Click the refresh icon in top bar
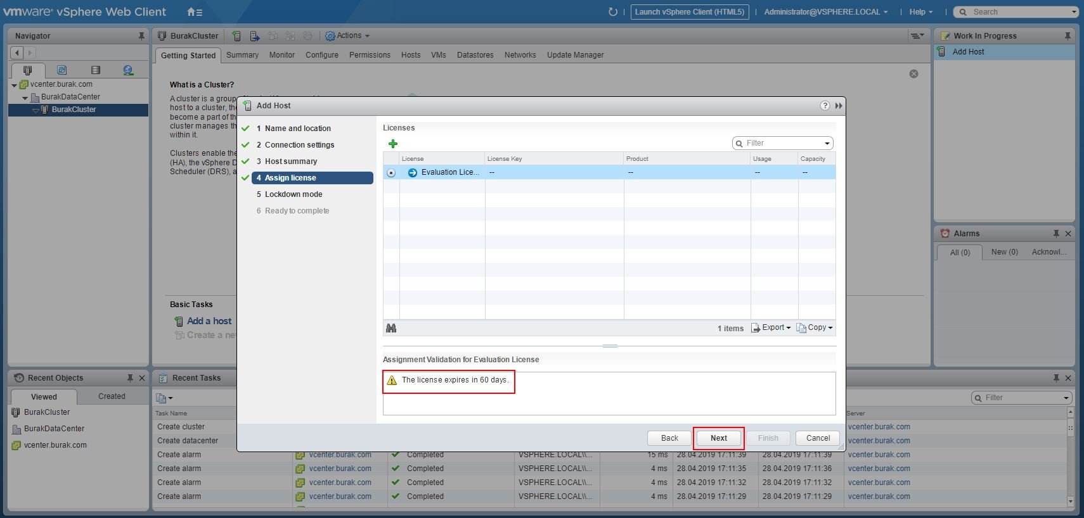Screen dimensions: 1084x518 (x=612, y=11)
